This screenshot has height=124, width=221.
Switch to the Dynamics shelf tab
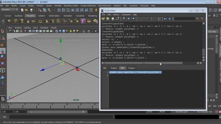(80, 16)
